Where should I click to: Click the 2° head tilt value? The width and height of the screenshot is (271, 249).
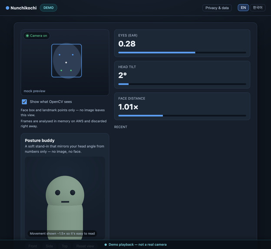point(122,75)
